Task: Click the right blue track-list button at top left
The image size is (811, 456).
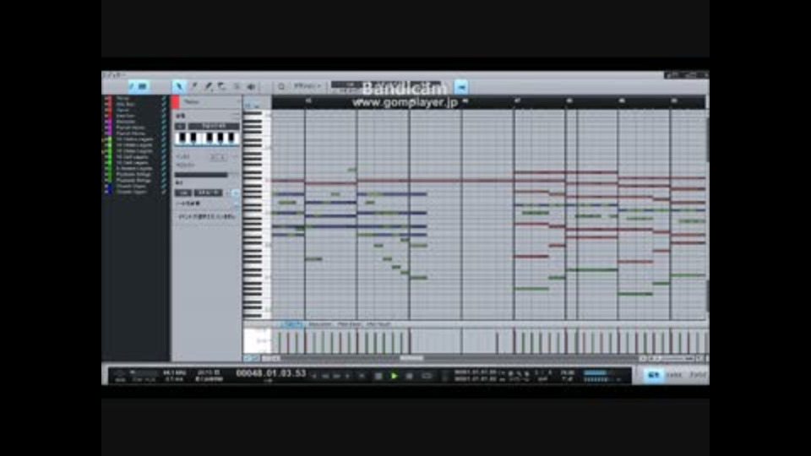Action: point(144,86)
